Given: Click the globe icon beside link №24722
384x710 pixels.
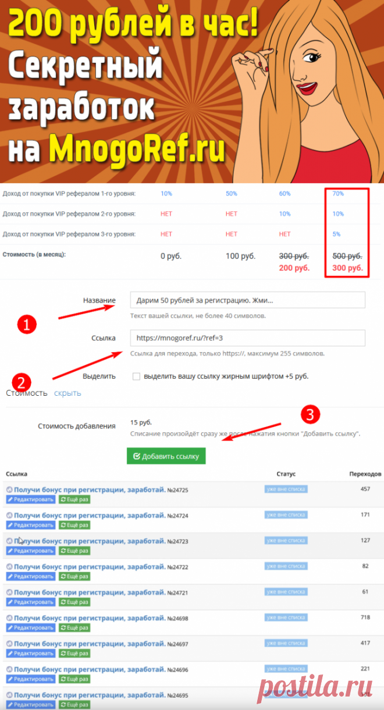Looking at the screenshot, I should click(x=9, y=567).
